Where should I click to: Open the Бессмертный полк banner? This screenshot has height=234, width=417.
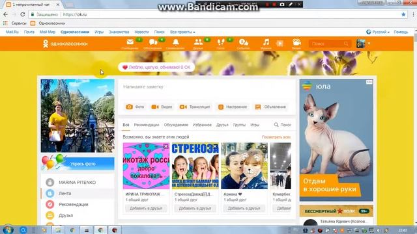336,211
